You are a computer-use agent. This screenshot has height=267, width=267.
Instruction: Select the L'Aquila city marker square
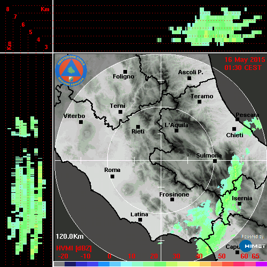(x=176, y=130)
